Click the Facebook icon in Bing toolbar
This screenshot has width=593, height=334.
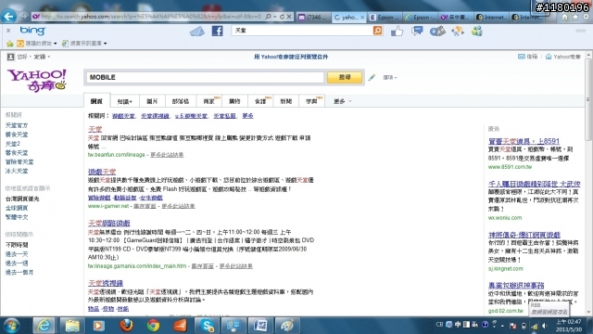[x=217, y=31]
